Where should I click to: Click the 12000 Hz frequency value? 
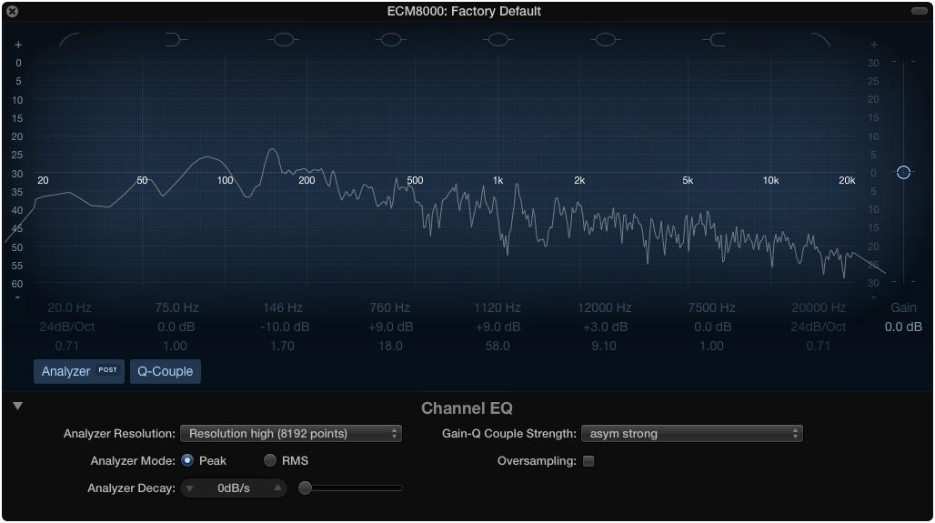coord(604,307)
